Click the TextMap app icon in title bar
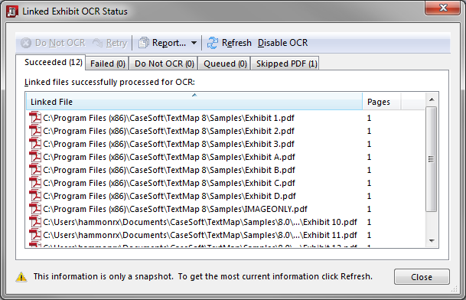The image size is (466, 300). point(12,11)
